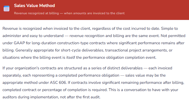
Task: Click the 'Revenue recognized at billing' subtitle
Action: point(69,13)
